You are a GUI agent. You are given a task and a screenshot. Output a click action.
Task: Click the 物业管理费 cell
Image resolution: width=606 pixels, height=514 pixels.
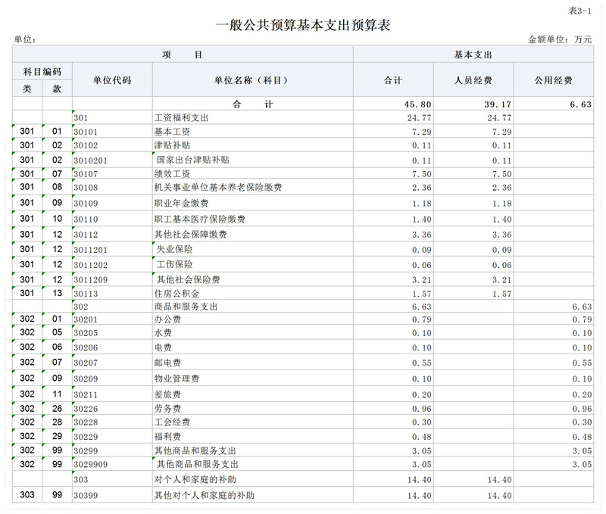pos(176,378)
